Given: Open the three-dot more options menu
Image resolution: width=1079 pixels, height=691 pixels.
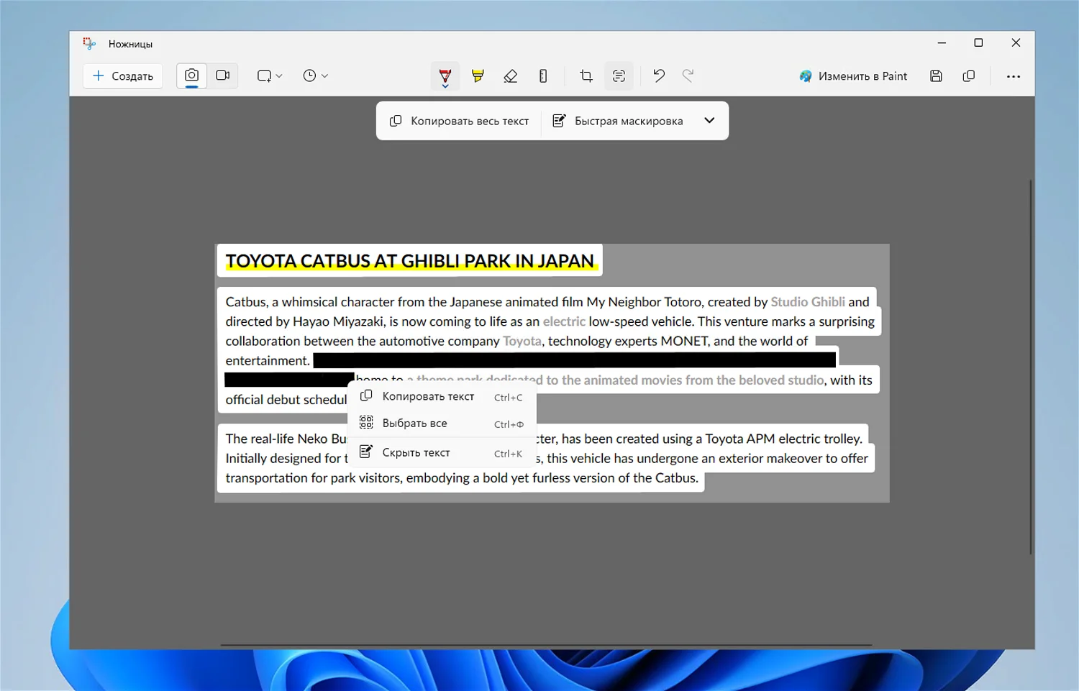Looking at the screenshot, I should pos(1014,76).
